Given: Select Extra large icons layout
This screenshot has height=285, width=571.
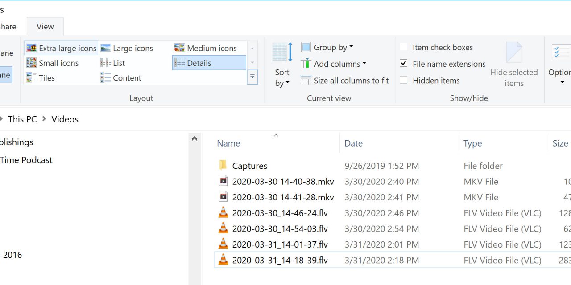Looking at the screenshot, I should [62, 48].
